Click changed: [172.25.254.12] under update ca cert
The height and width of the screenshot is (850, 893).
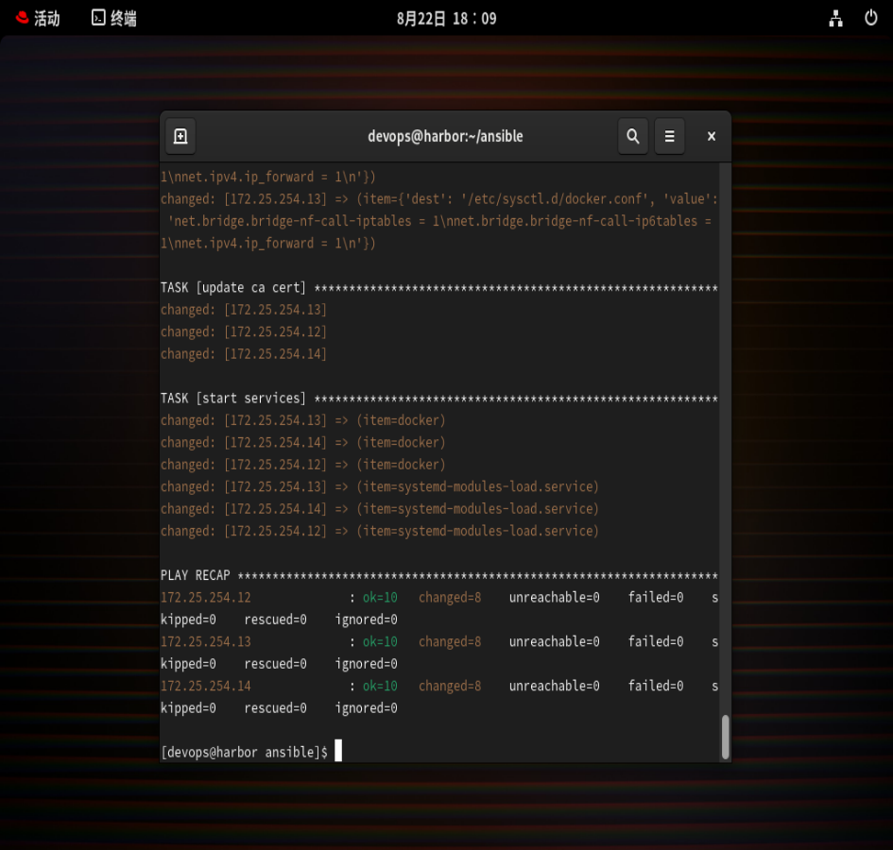pyautogui.click(x=244, y=331)
